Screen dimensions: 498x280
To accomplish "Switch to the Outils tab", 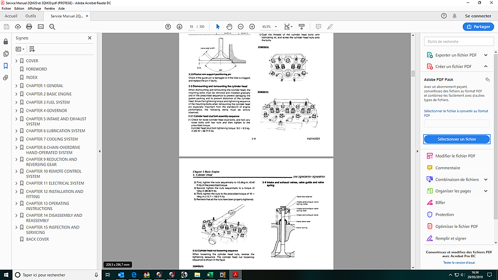I will pyautogui.click(x=31, y=16).
